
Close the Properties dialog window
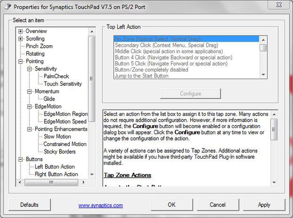(279, 5)
